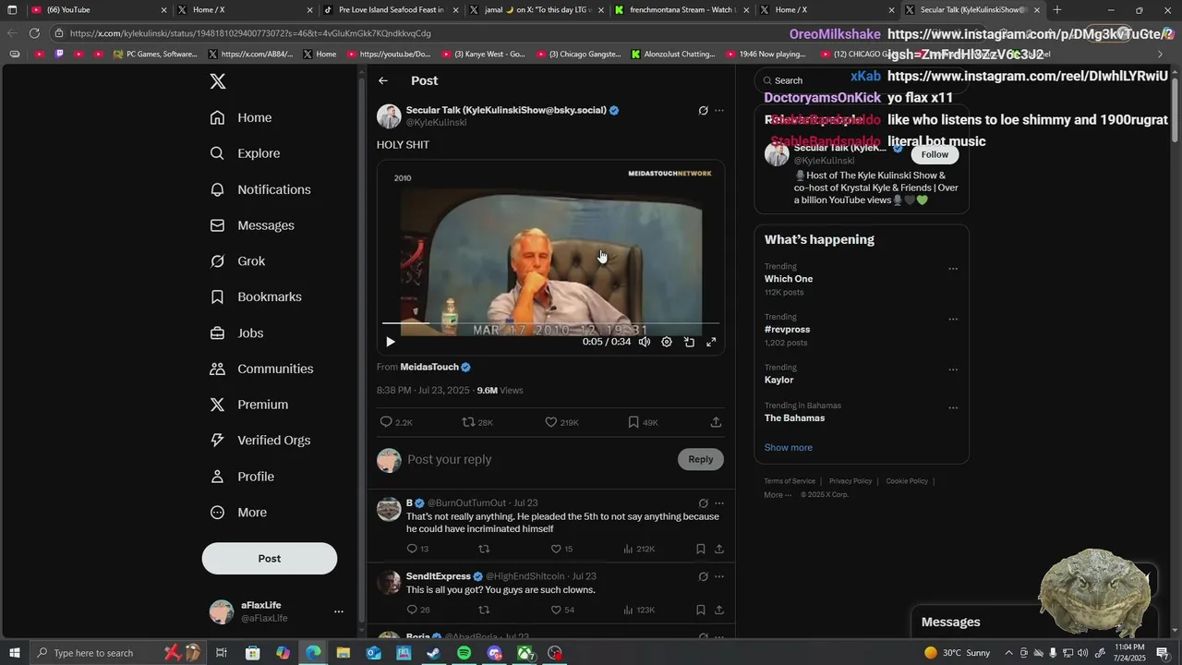Screen dimensions: 1182x665
Task: Seek on the video progress bar
Action: coord(550,323)
